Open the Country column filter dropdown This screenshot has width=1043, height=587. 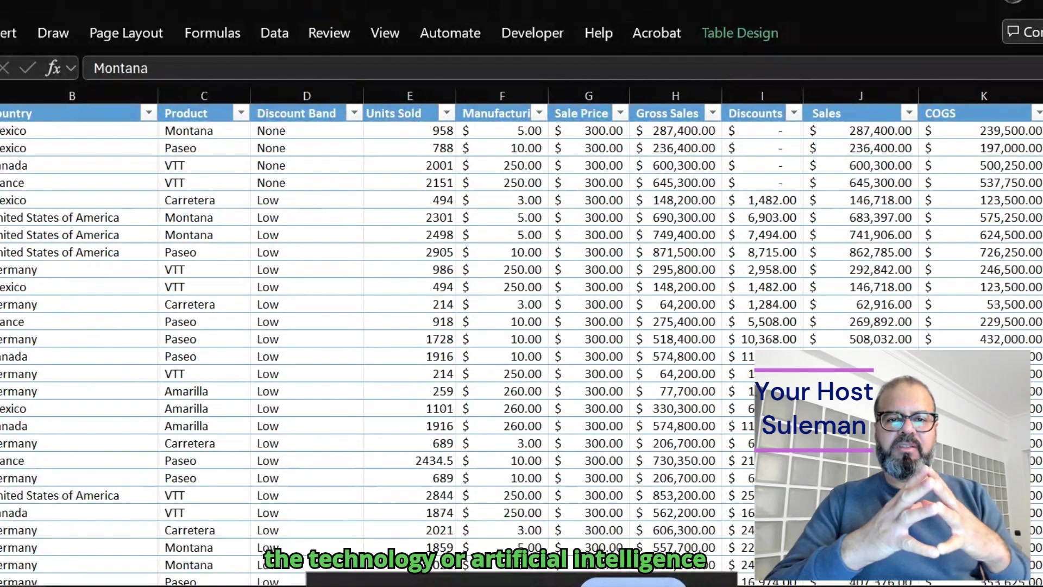click(x=148, y=113)
